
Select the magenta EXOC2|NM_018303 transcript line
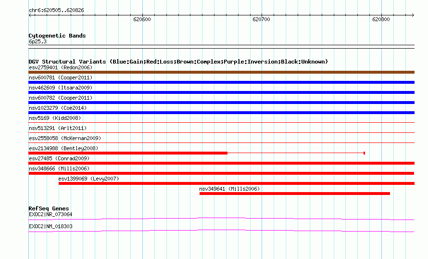pyautogui.click(x=221, y=231)
